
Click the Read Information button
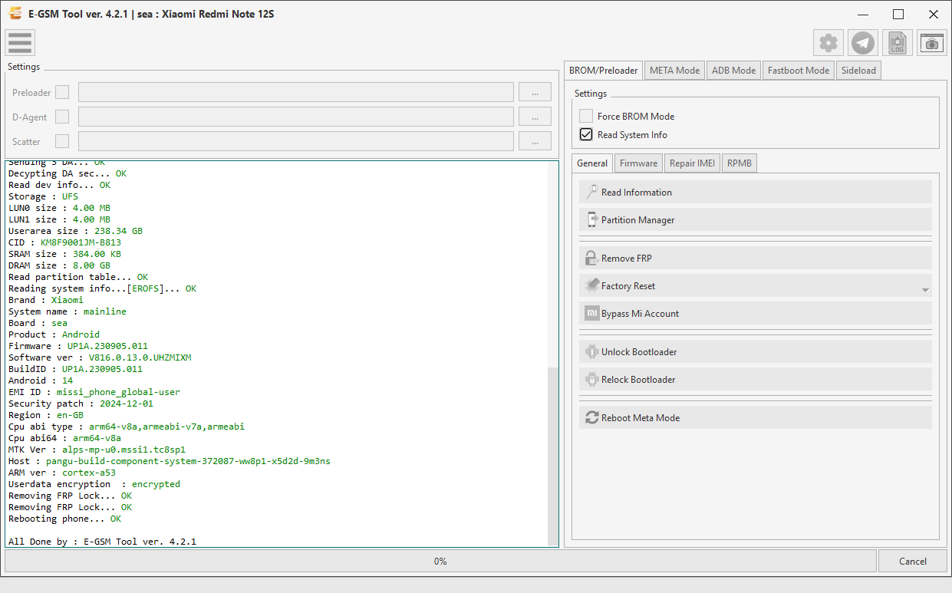(x=756, y=192)
